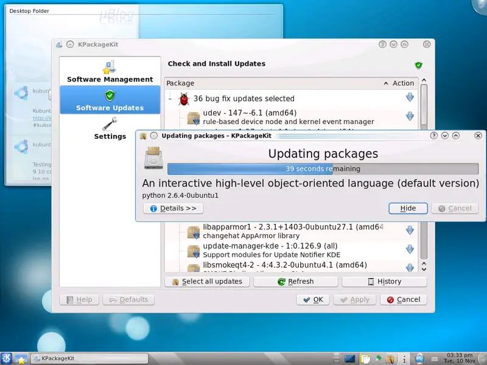Open the KDE Kickoff application launcher
The height and width of the screenshot is (365, 487).
coord(6,358)
